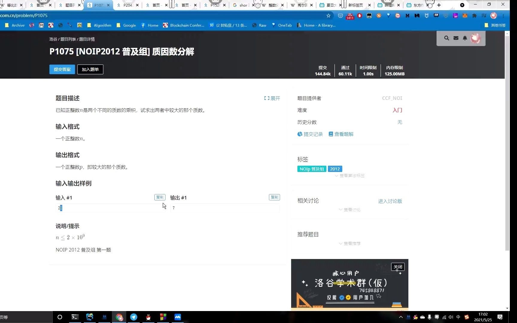Click the CCF_NOI problem provider link
The height and width of the screenshot is (323, 517).
392,98
